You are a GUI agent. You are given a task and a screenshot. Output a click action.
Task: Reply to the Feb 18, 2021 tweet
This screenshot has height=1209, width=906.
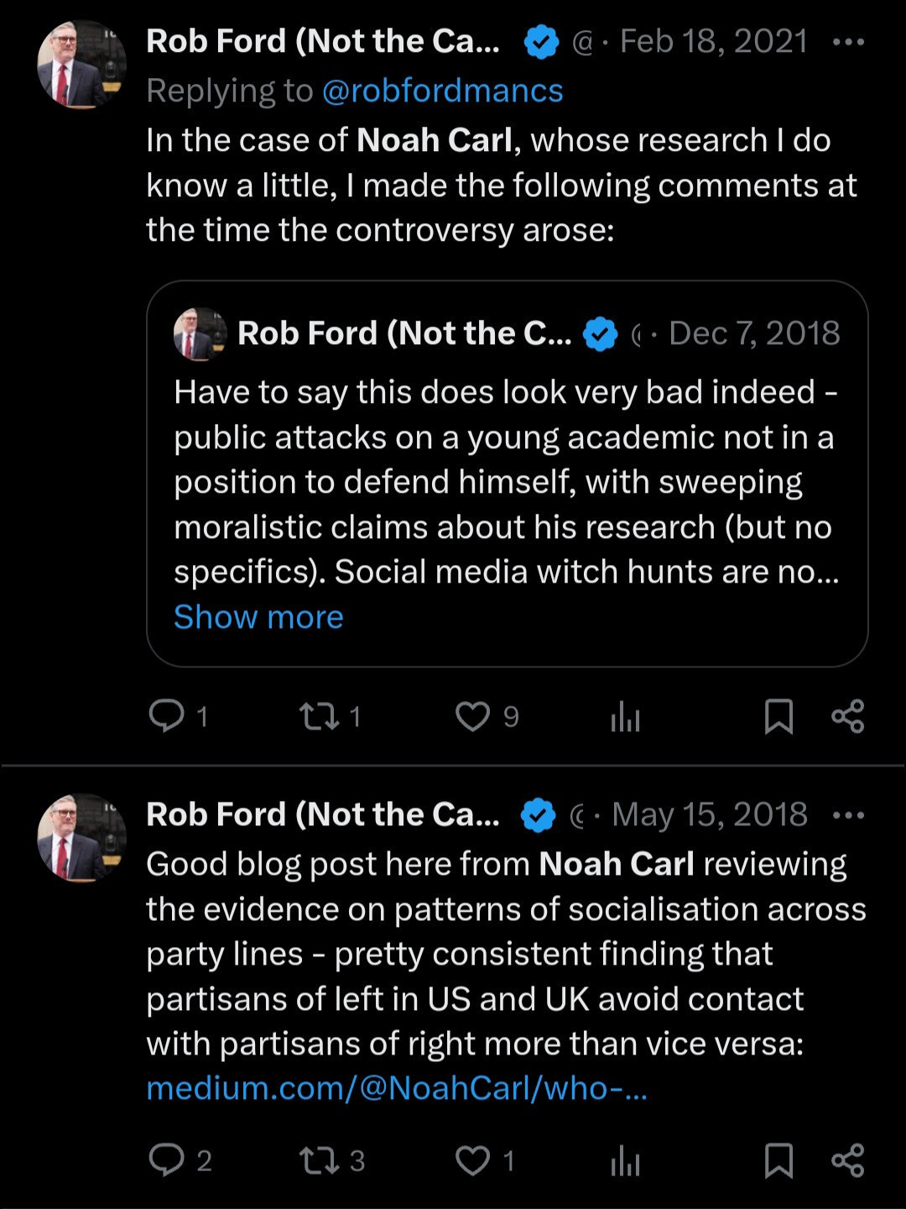[166, 716]
